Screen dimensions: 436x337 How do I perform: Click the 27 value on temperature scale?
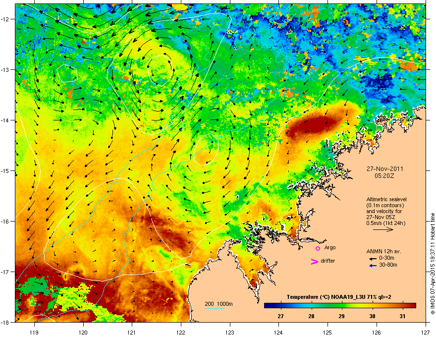coord(280,316)
